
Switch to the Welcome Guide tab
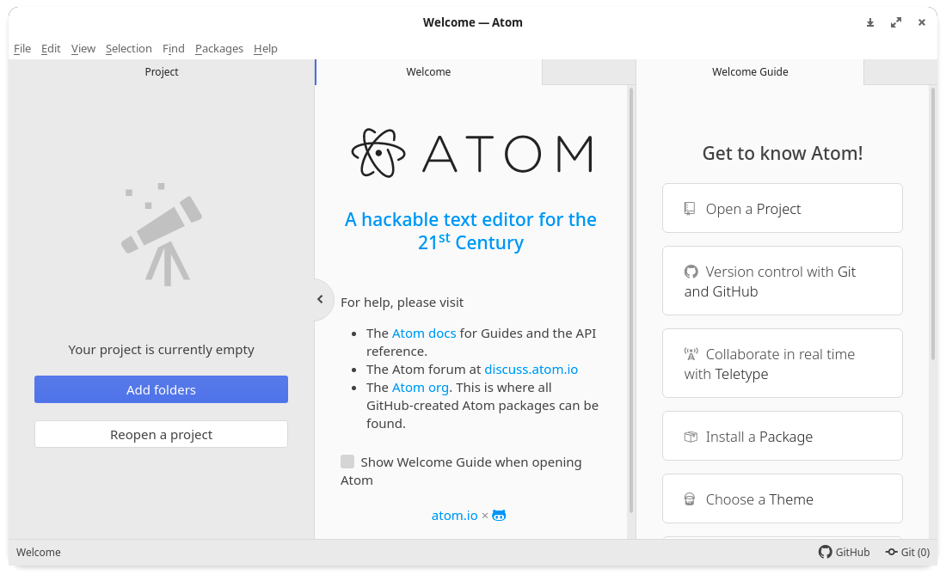750,71
